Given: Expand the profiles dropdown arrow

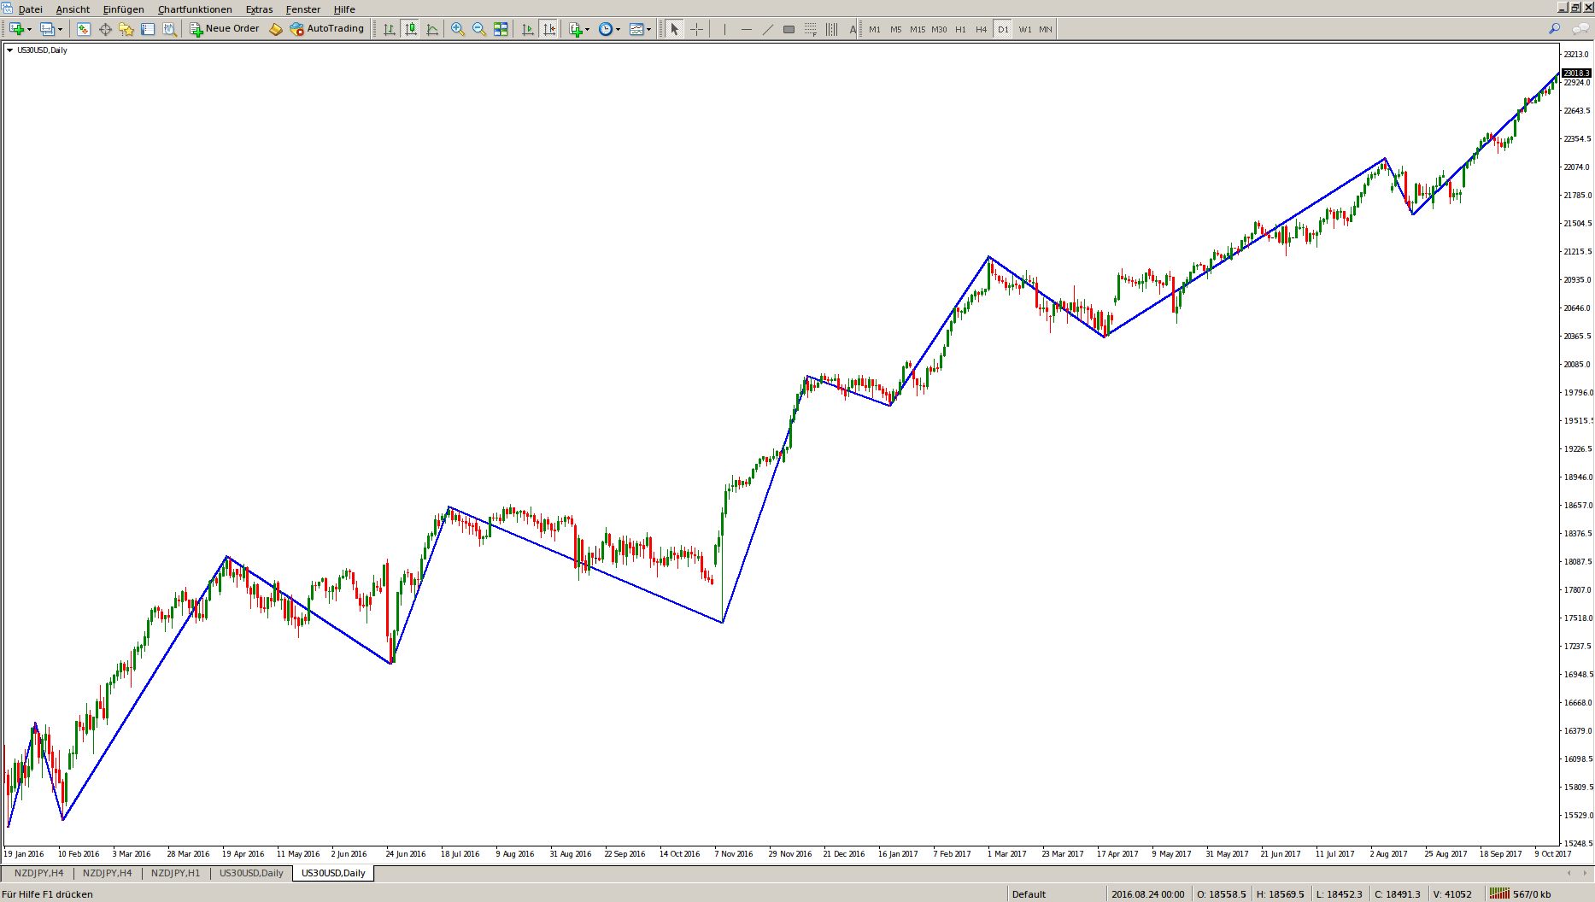Looking at the screenshot, I should coord(60,29).
